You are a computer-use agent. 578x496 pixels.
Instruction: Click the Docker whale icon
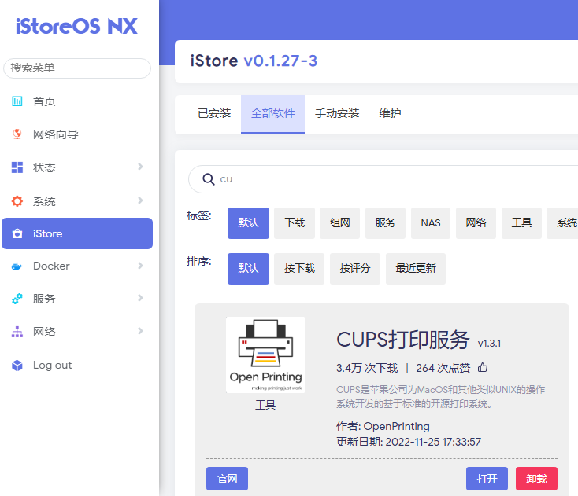coord(17,266)
